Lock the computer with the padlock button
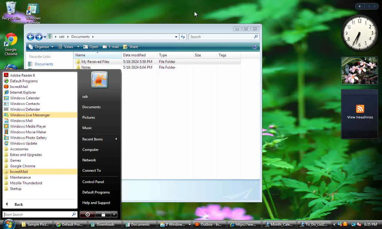This screenshot has width=382, height=229. [x=103, y=214]
